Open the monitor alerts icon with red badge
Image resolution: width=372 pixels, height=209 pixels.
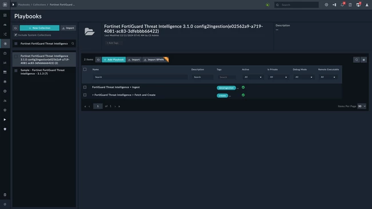(x=358, y=5)
